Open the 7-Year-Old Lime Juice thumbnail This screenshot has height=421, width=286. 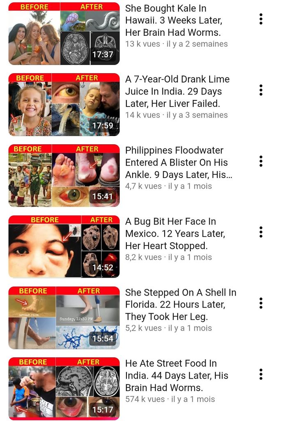[x=64, y=105]
